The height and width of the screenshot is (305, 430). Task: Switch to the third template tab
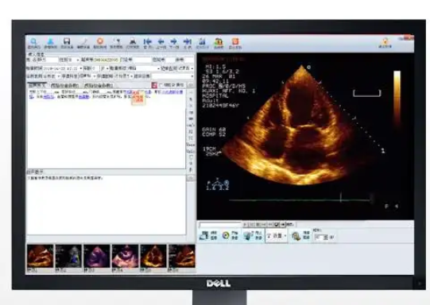(99, 86)
